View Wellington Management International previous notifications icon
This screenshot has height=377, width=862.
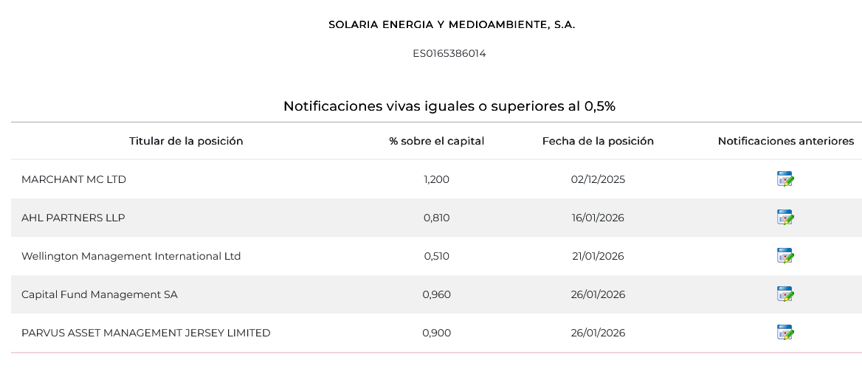(785, 256)
